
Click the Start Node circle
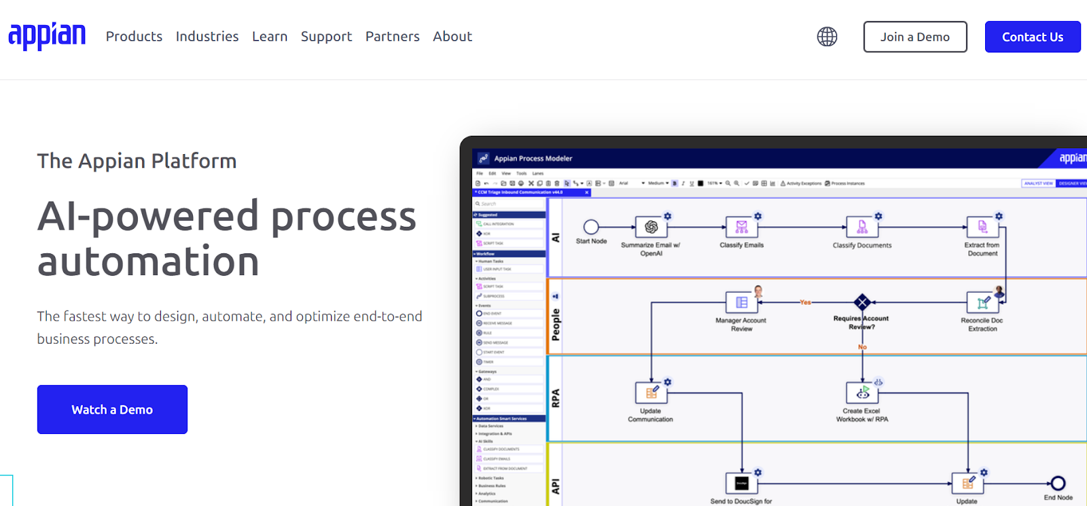tap(591, 227)
